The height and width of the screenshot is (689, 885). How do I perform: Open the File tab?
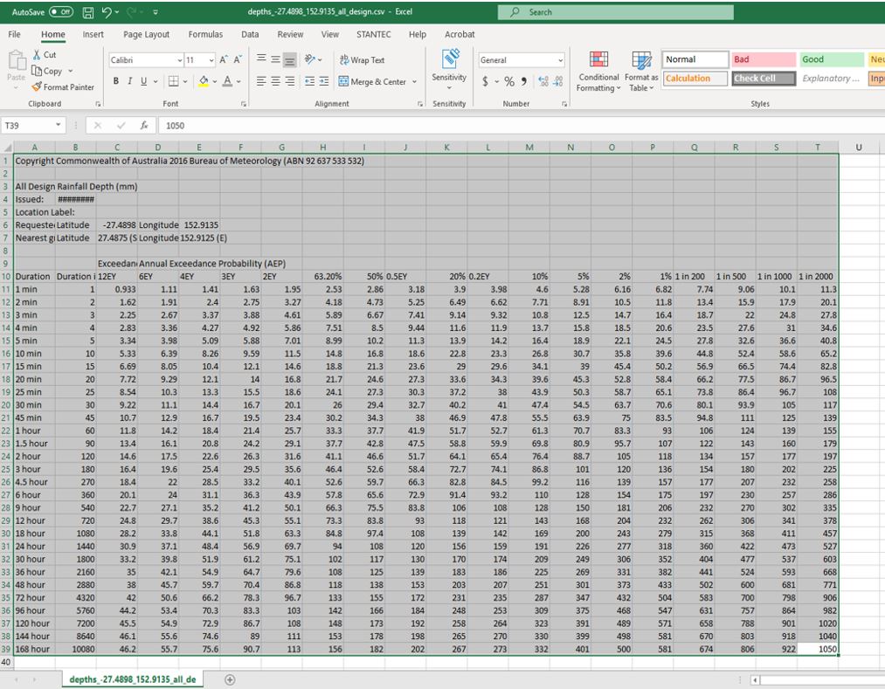(15, 34)
